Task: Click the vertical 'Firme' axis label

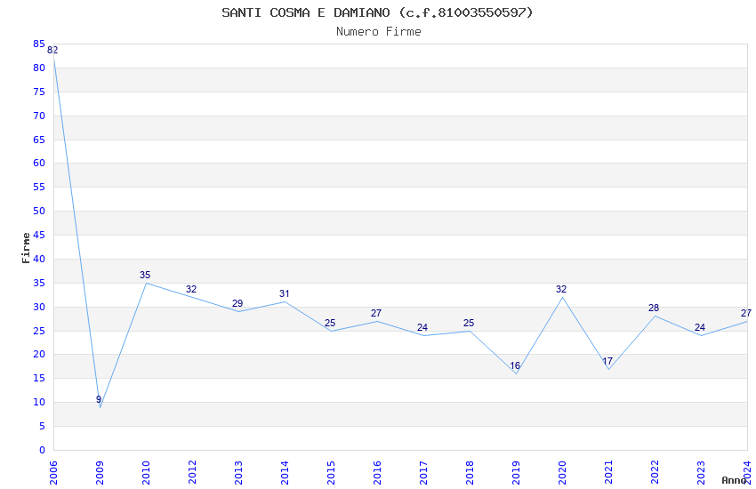Action: 26,248
